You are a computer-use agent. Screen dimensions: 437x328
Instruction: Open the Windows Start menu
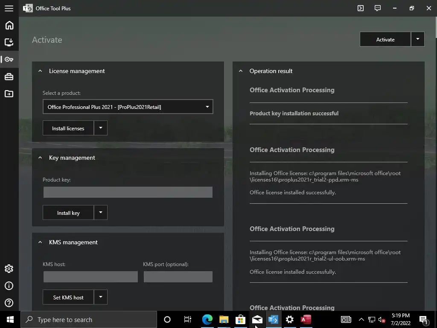pyautogui.click(x=10, y=319)
